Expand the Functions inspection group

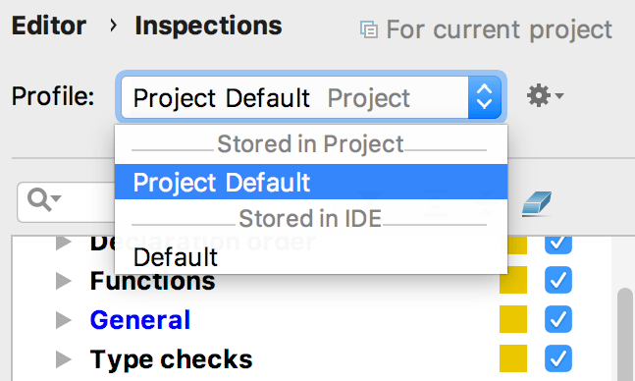coord(63,281)
